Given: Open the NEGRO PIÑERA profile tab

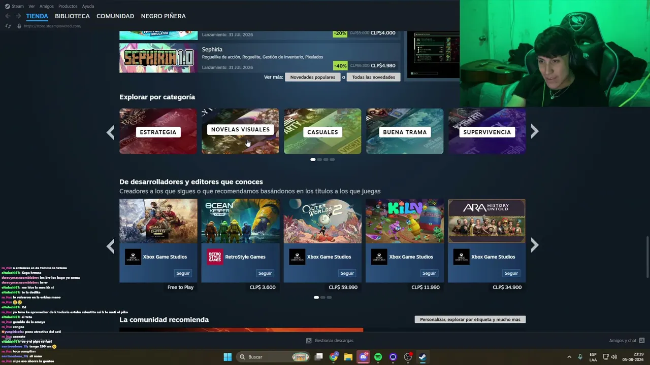Looking at the screenshot, I should click(164, 16).
